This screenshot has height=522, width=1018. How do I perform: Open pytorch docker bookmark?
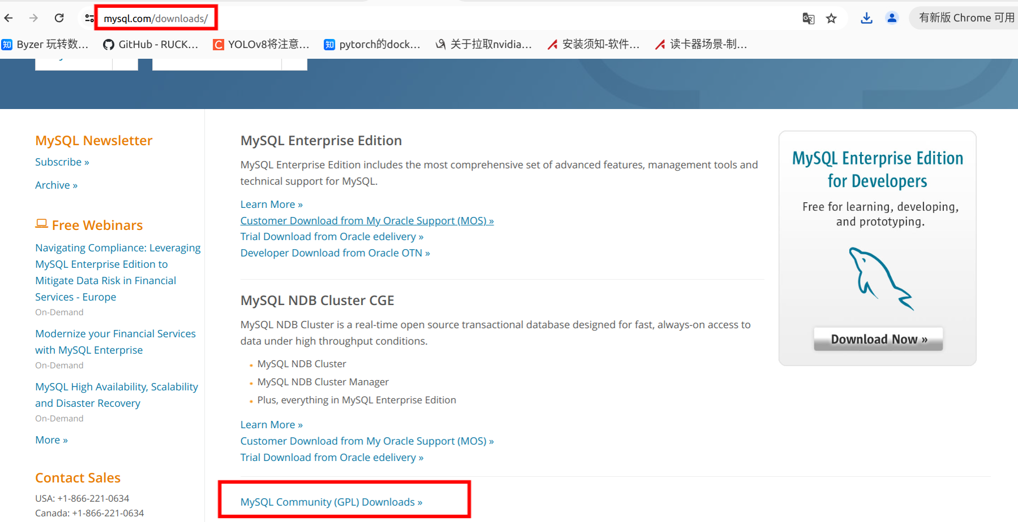coord(372,44)
